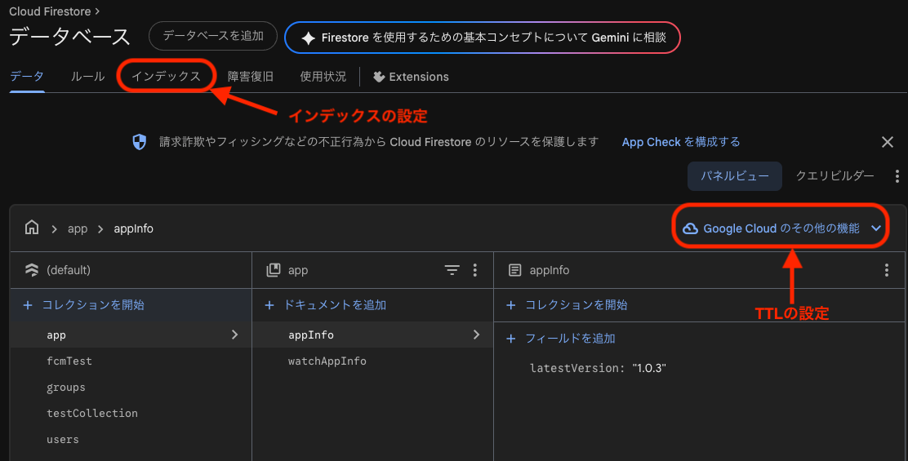Switch to the 使用状況 tab
The width and height of the screenshot is (908, 461).
[323, 77]
